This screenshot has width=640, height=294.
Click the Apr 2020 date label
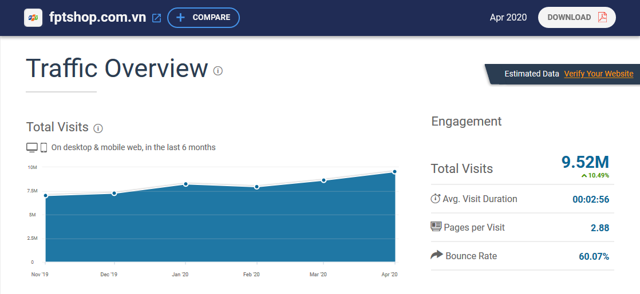[508, 17]
